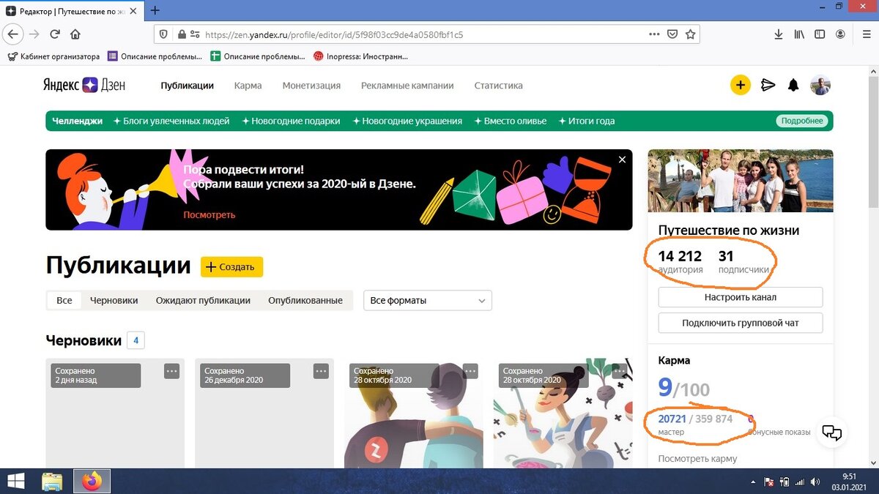Click the browser forward arrow
The image size is (879, 494).
(34, 34)
